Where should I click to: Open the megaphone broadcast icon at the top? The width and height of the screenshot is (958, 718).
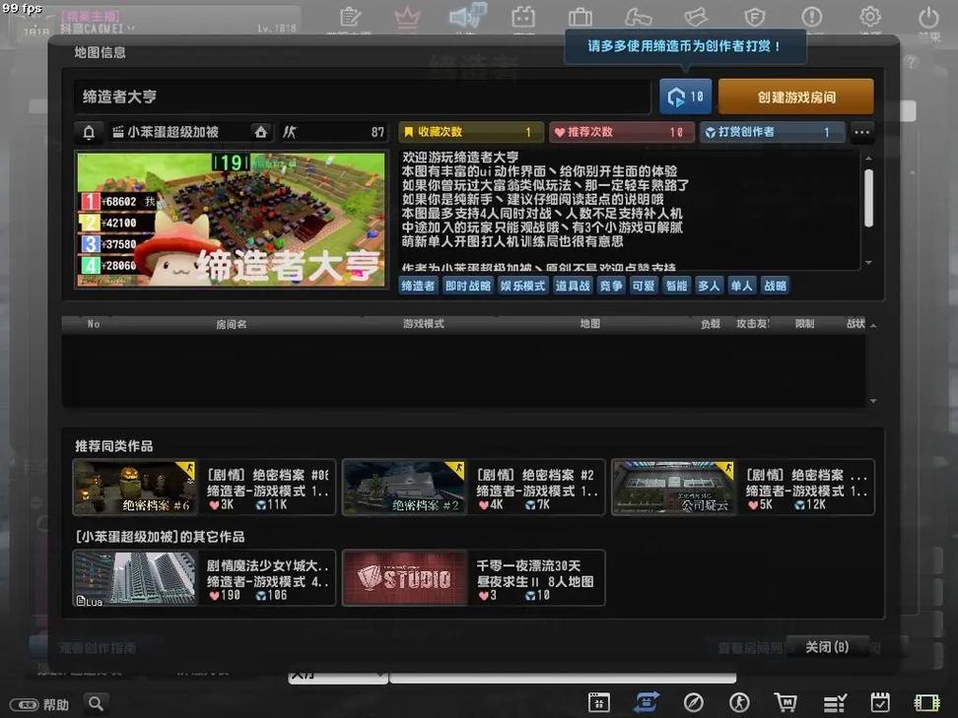pos(464,17)
